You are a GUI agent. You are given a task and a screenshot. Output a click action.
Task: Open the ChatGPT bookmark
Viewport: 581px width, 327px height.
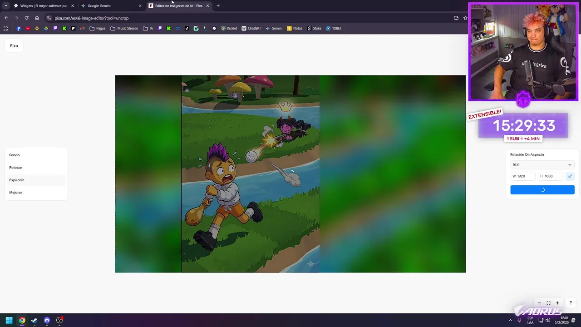click(251, 28)
